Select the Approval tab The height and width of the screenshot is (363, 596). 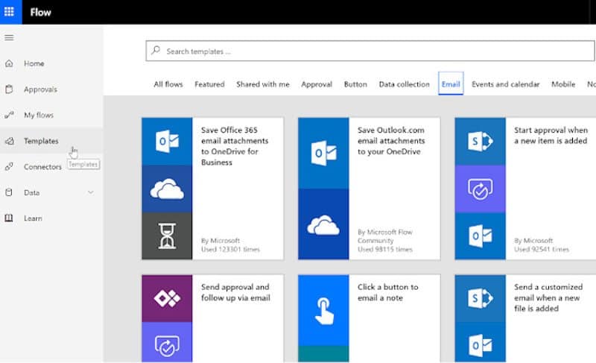(x=317, y=84)
